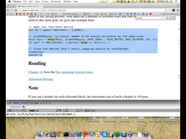
Task: Open the Bookmarks menu
Action: 56,1
